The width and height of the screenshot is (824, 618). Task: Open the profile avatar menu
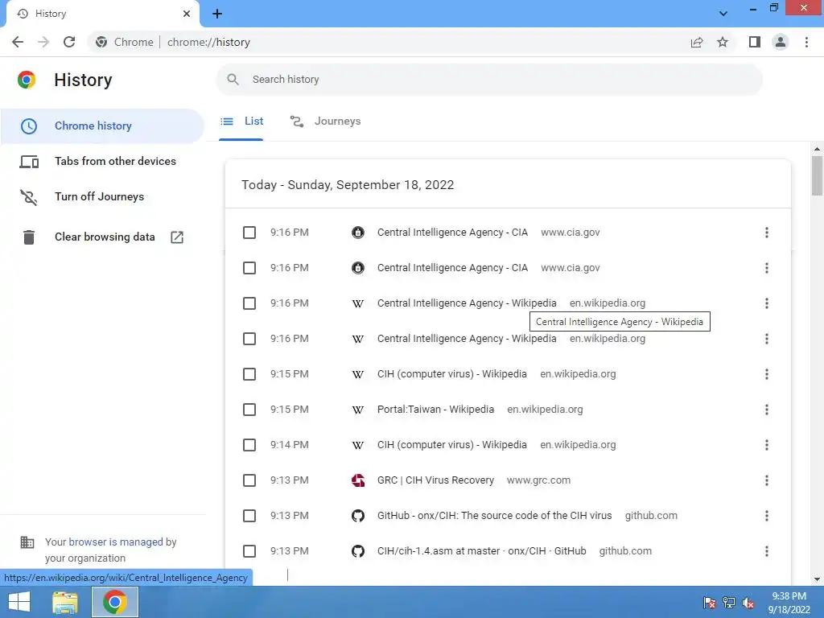pos(781,42)
